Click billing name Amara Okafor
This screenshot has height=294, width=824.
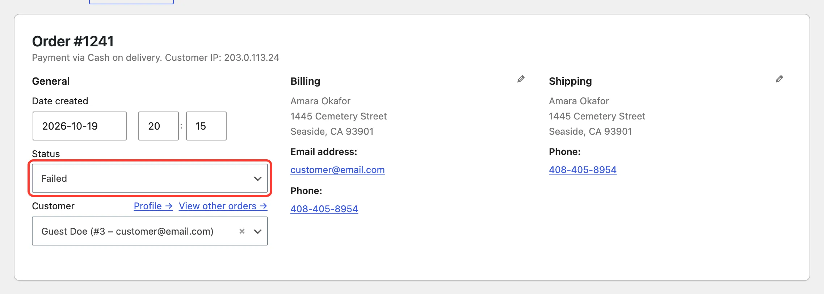320,101
